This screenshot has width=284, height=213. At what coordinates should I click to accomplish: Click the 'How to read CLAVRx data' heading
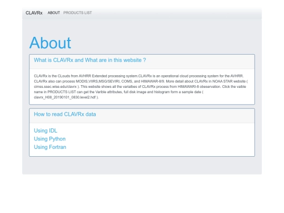click(65, 114)
